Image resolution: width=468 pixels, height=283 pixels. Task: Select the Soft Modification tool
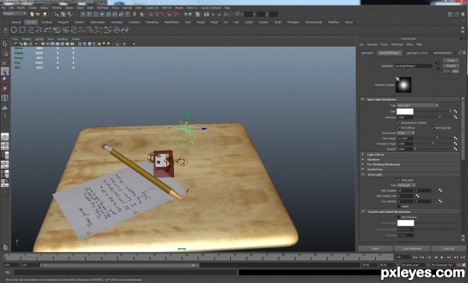[x=5, y=108]
